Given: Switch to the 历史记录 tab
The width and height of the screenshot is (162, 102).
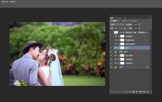Looking at the screenshot, I should pyautogui.click(x=118, y=18).
